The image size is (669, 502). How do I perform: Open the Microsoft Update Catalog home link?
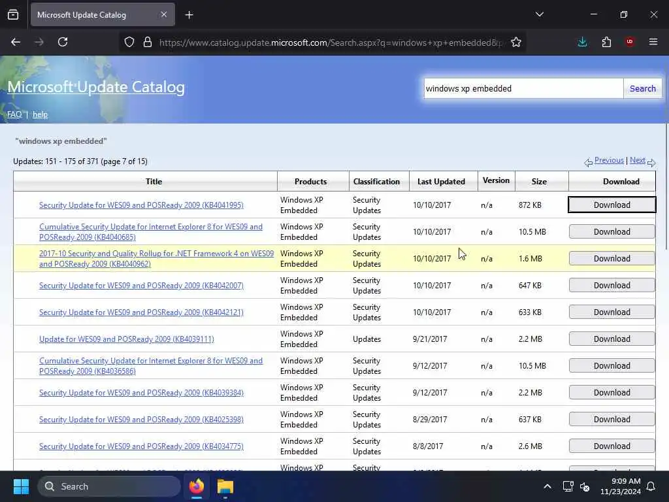pyautogui.click(x=96, y=87)
